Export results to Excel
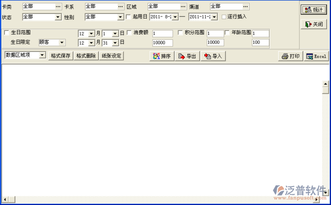 [316, 56]
